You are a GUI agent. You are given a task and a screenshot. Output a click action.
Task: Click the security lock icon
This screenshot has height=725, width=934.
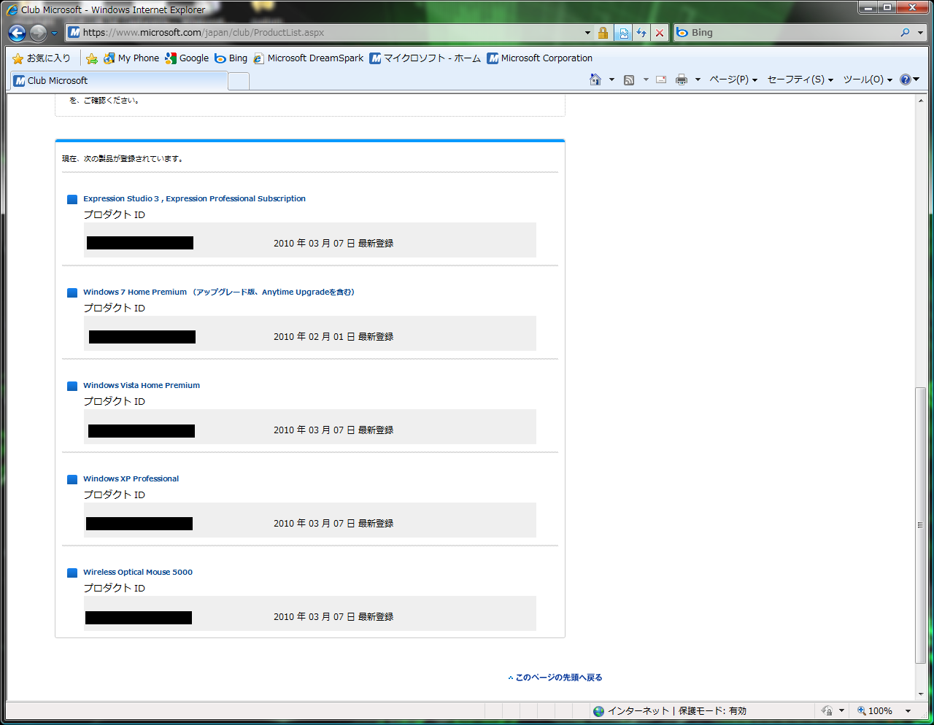pos(603,33)
